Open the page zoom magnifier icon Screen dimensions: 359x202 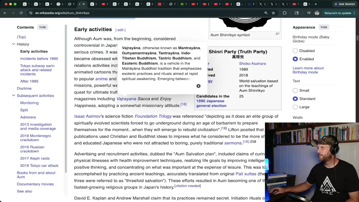pos(266,13)
